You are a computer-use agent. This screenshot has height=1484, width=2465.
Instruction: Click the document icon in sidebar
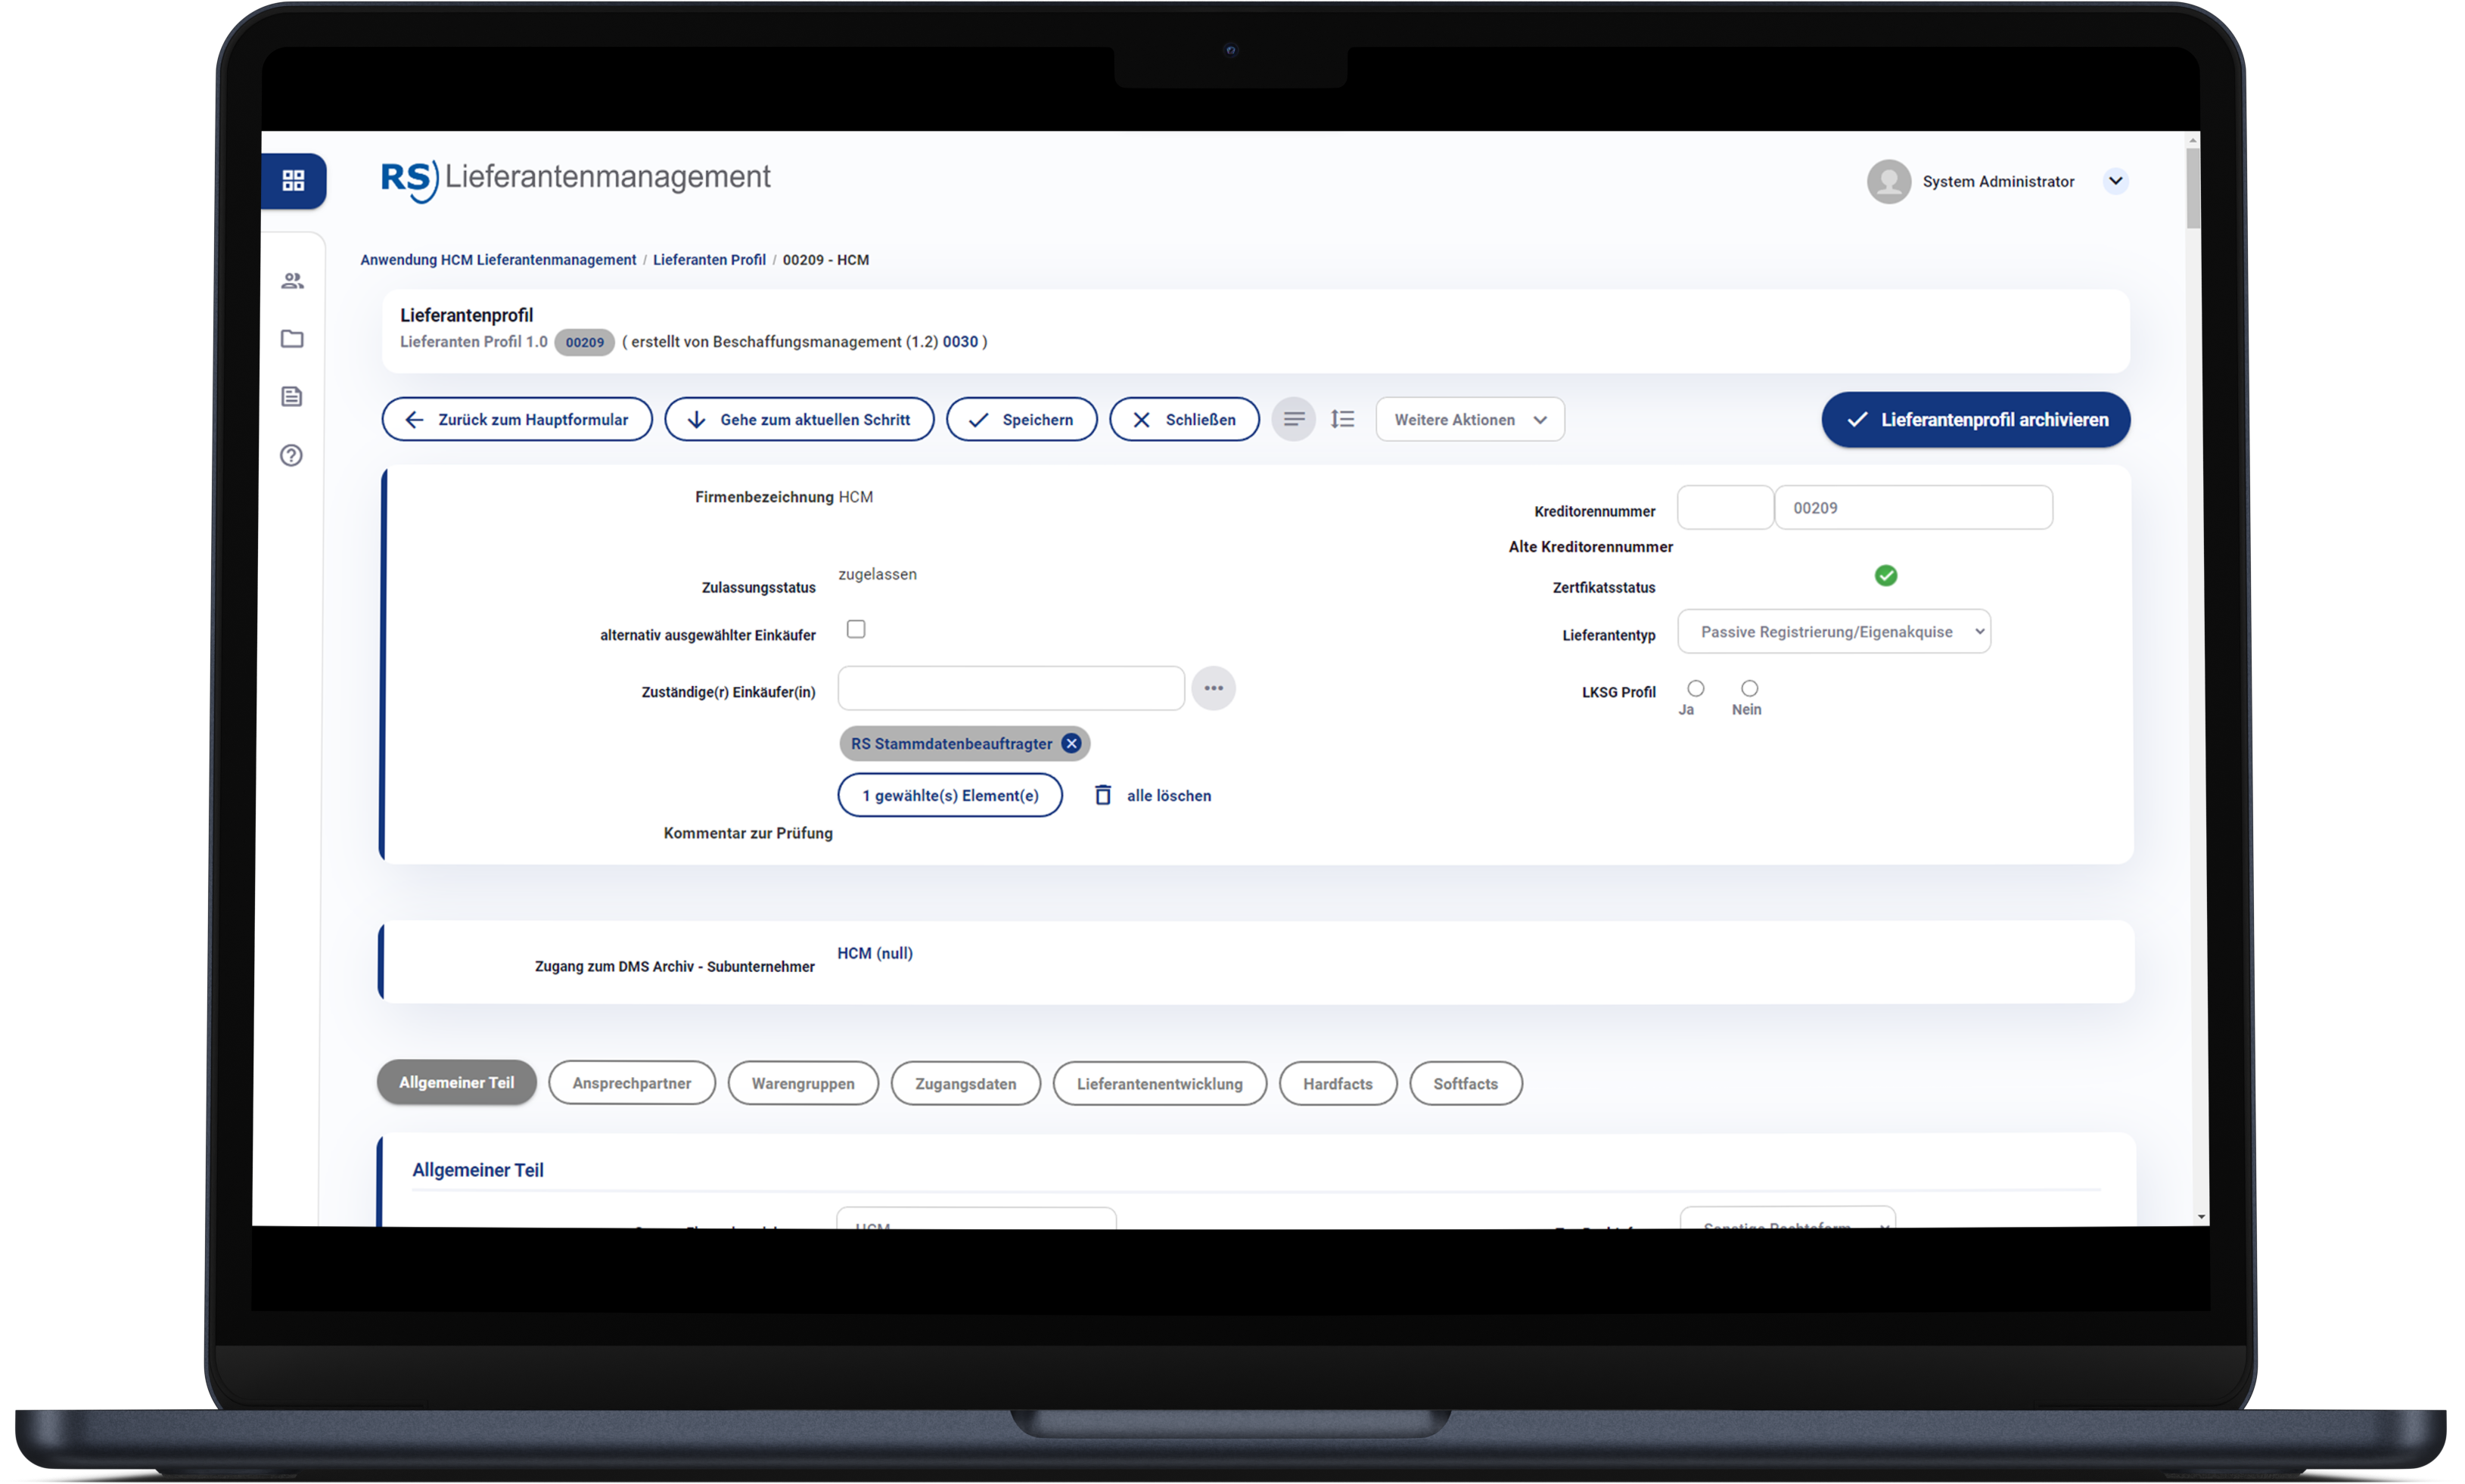[x=292, y=397]
